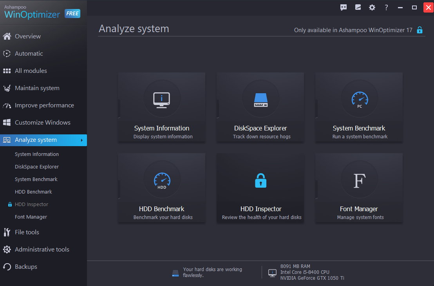
Task: Click the Analyze system monitor icon in sidebar
Action: click(7, 140)
